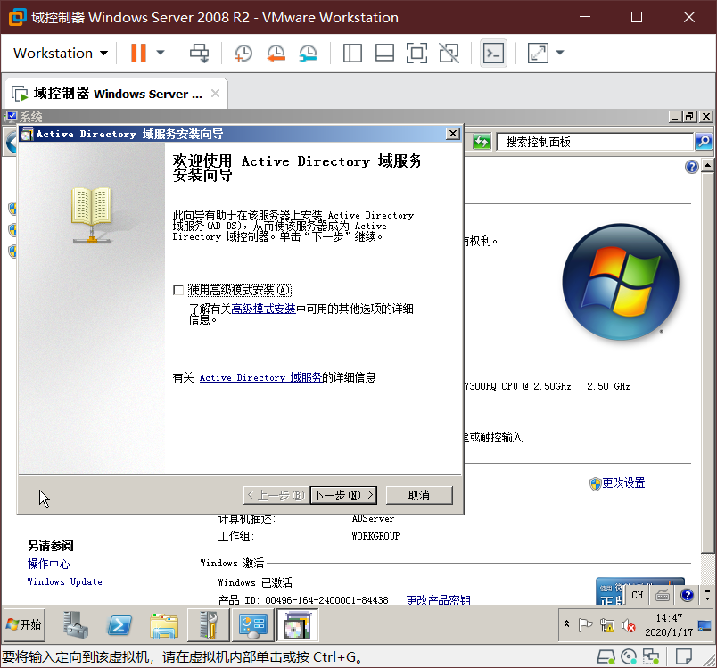The image size is (717, 668).
Task: Click the VMware hard disk status icon
Action: [606, 657]
